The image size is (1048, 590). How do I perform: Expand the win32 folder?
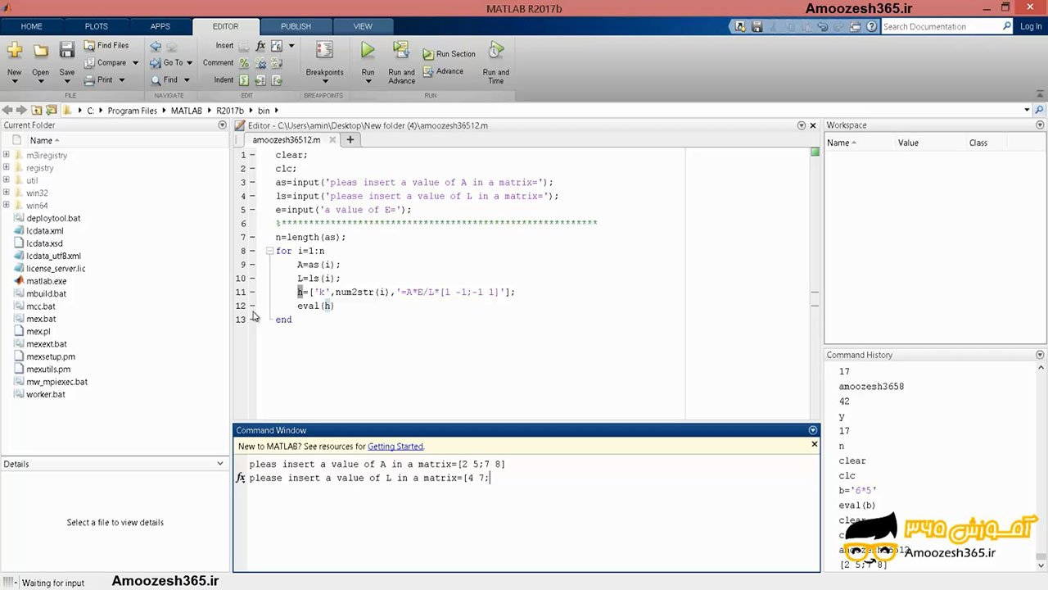pyautogui.click(x=7, y=193)
